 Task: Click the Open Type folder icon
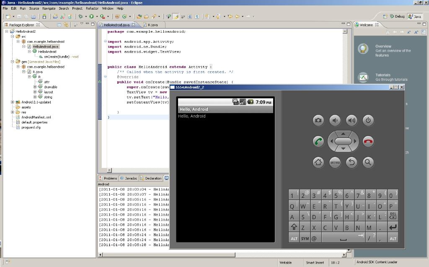coord(139,16)
